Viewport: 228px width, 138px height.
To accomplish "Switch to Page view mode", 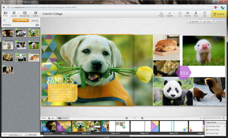I will 51,118.
